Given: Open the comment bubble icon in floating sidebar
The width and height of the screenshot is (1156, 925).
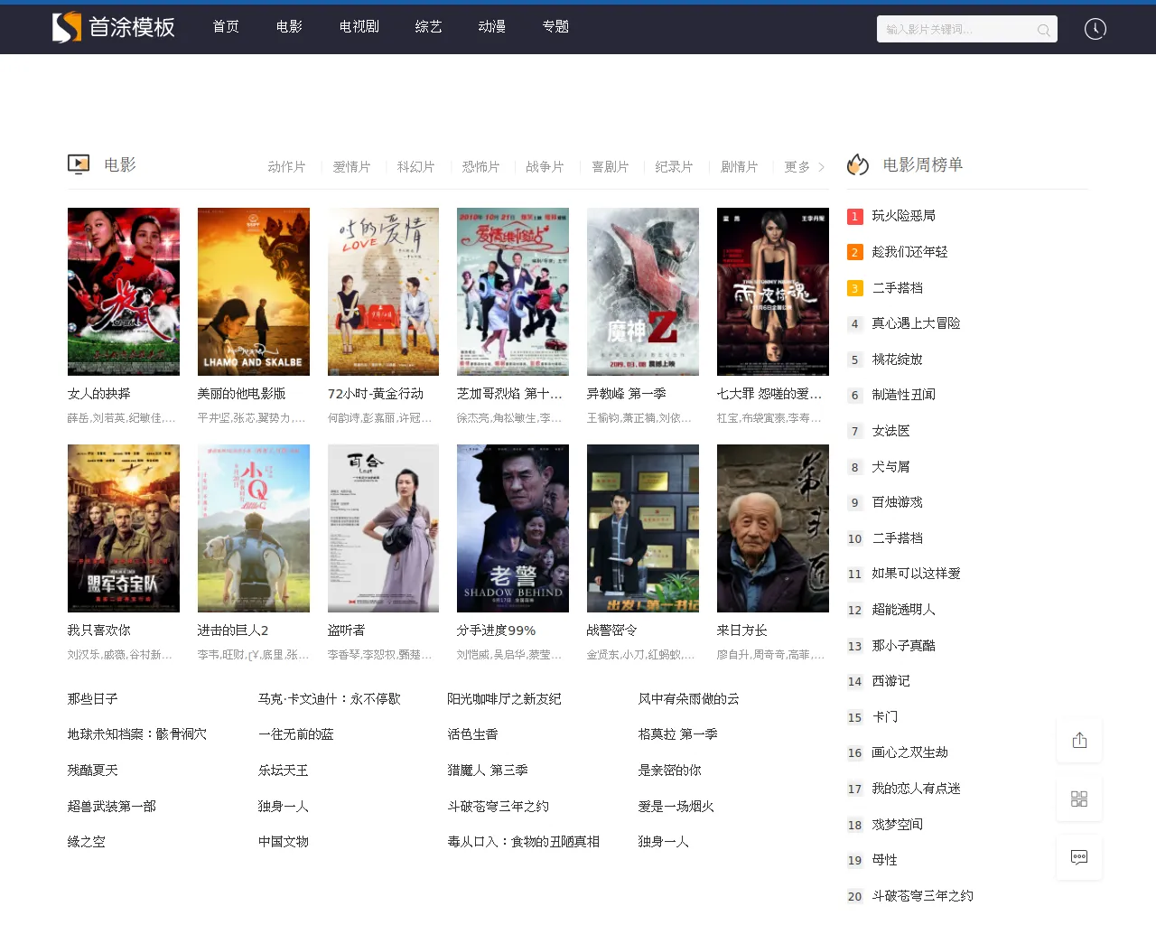Looking at the screenshot, I should pyautogui.click(x=1079, y=856).
